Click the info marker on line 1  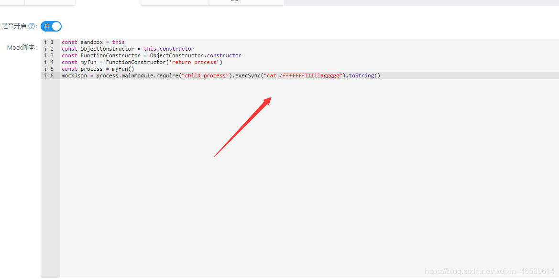tap(45, 42)
